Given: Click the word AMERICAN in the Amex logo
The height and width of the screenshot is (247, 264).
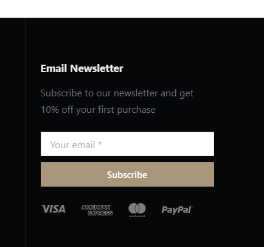Looking at the screenshot, I should click(96, 207).
